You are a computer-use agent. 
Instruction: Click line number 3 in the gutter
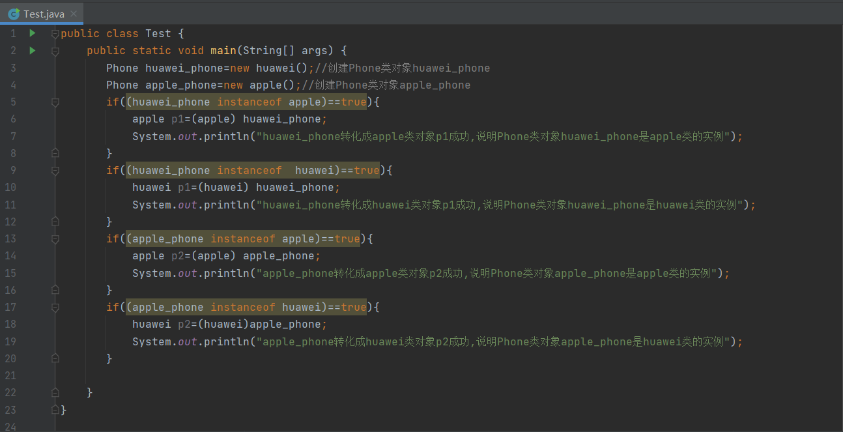click(13, 68)
